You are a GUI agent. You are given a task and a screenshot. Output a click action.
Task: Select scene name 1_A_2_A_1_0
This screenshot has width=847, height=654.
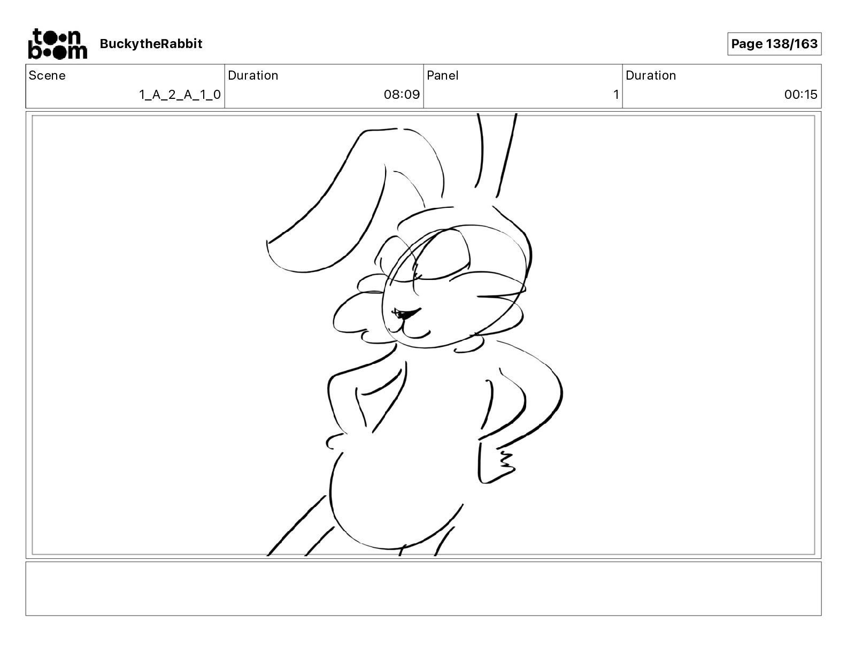click(180, 95)
